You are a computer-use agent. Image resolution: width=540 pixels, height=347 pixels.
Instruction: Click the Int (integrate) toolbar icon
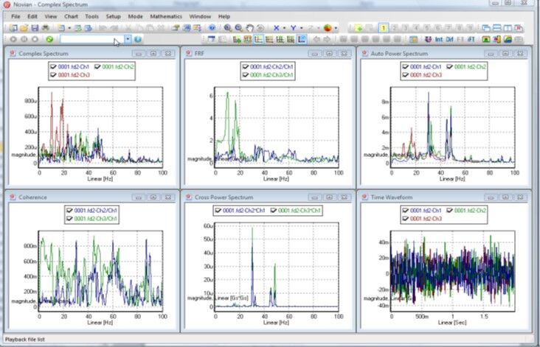click(438, 39)
